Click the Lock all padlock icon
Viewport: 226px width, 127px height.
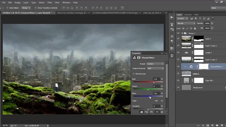195,28
